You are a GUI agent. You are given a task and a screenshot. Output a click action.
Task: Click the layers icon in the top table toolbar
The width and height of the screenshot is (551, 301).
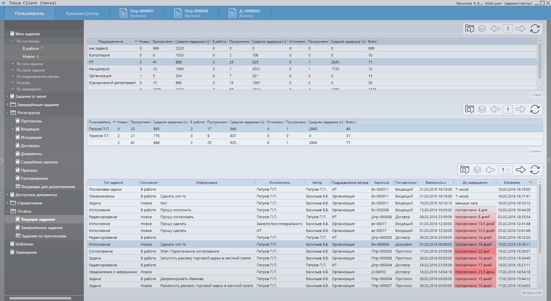click(482, 29)
